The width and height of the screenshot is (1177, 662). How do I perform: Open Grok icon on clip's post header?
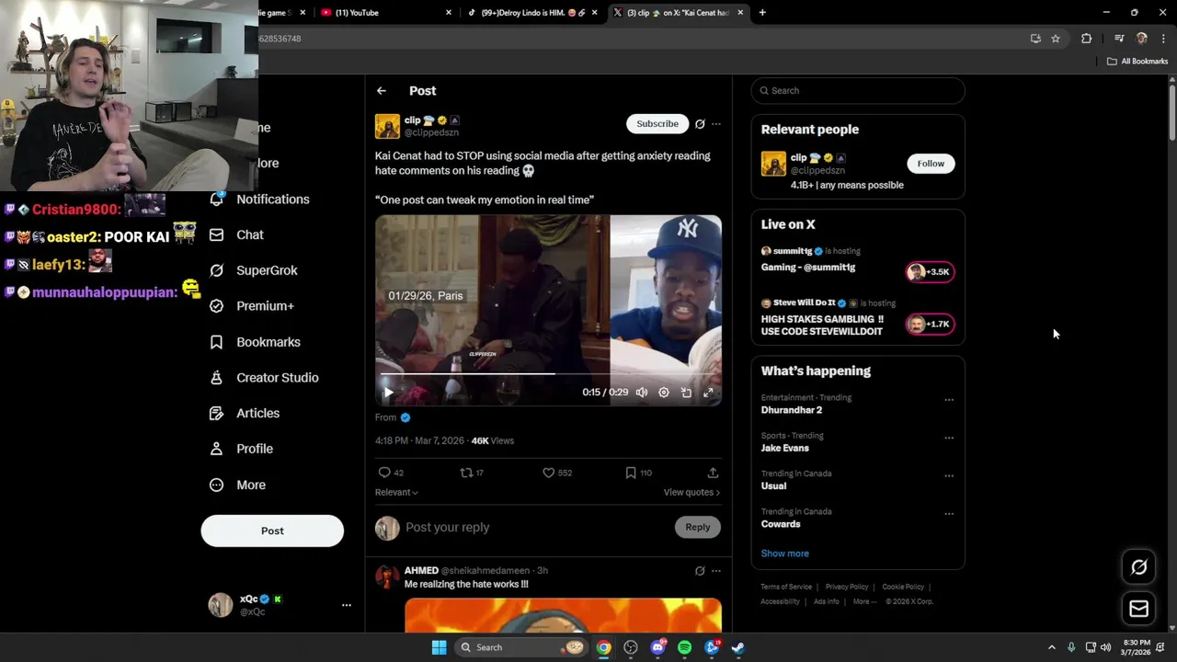coord(700,124)
